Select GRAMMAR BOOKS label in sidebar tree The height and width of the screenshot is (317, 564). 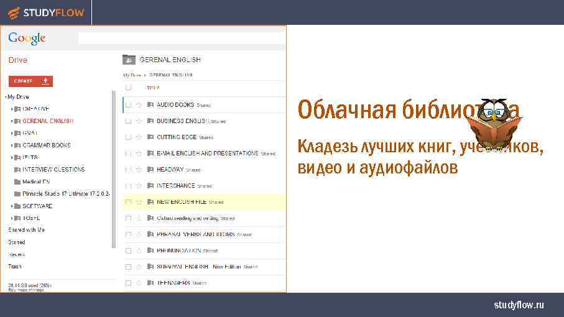click(x=47, y=145)
